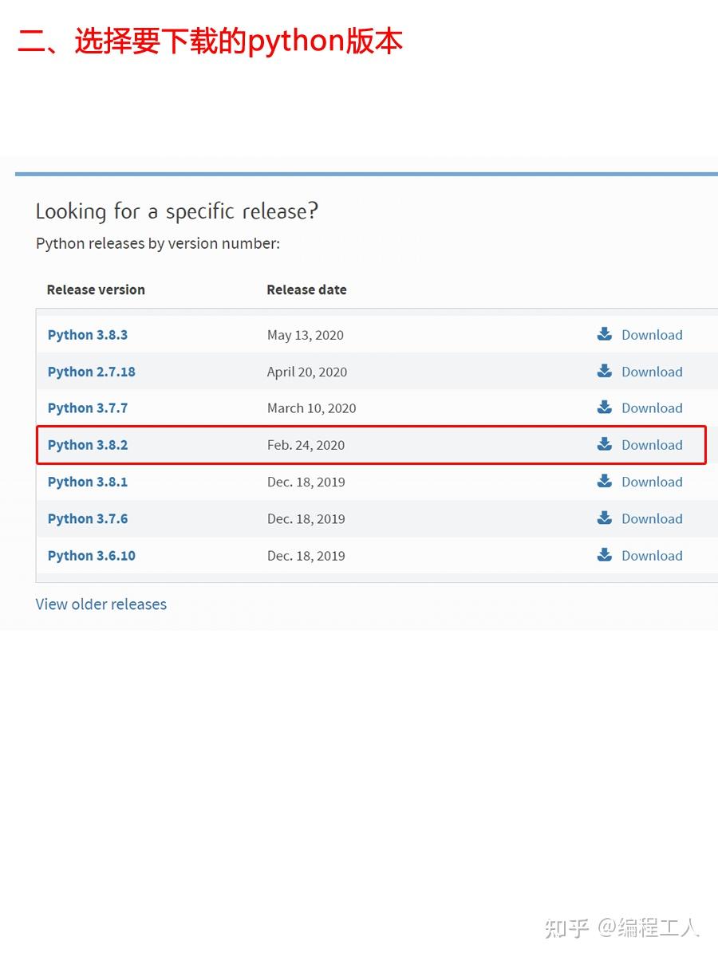Click Download text for Python 3.8.3
Screen dimensions: 718x957
pyautogui.click(x=652, y=335)
